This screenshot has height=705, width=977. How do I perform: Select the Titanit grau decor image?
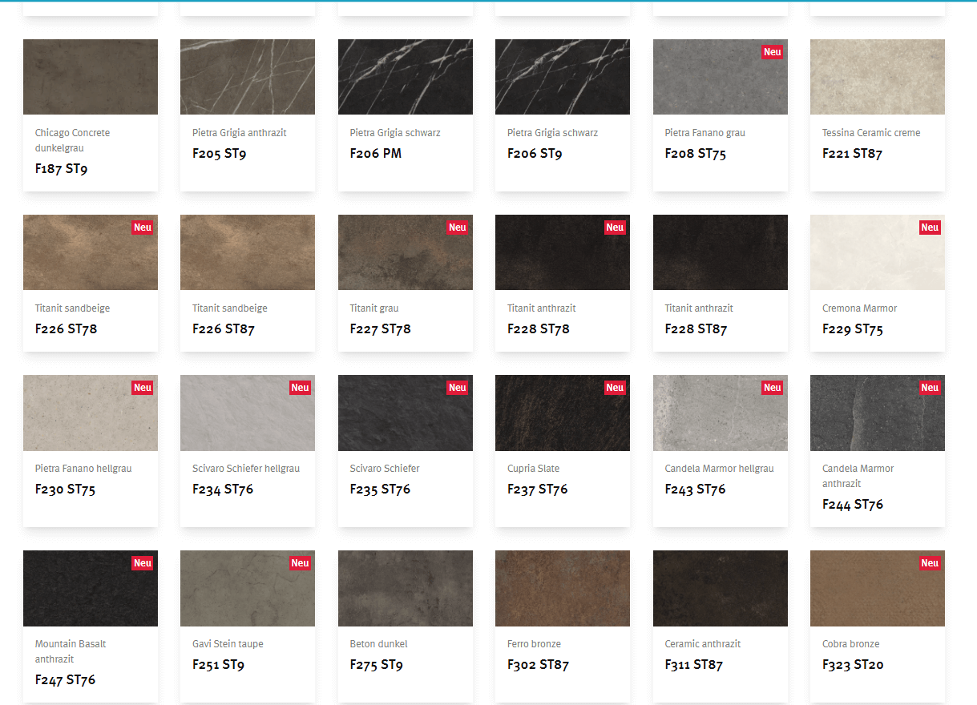[406, 252]
